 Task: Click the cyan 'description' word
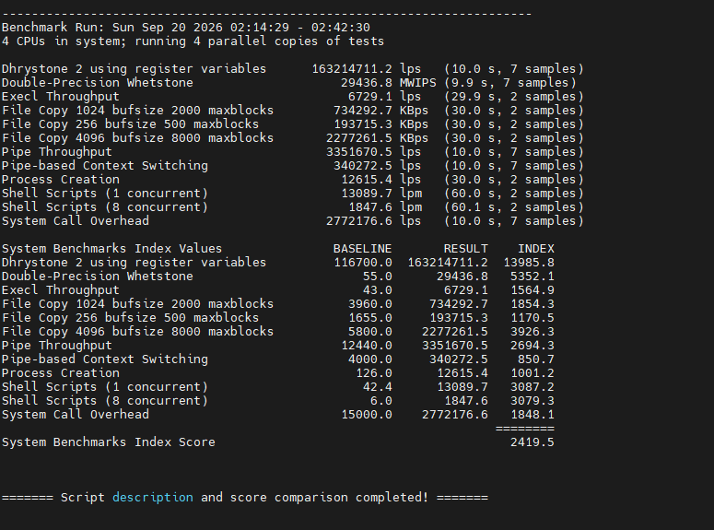153,497
